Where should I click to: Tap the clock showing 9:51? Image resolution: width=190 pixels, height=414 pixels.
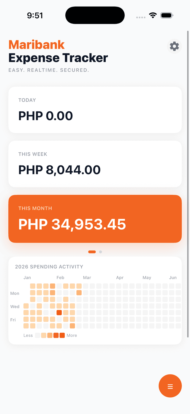(x=35, y=15)
